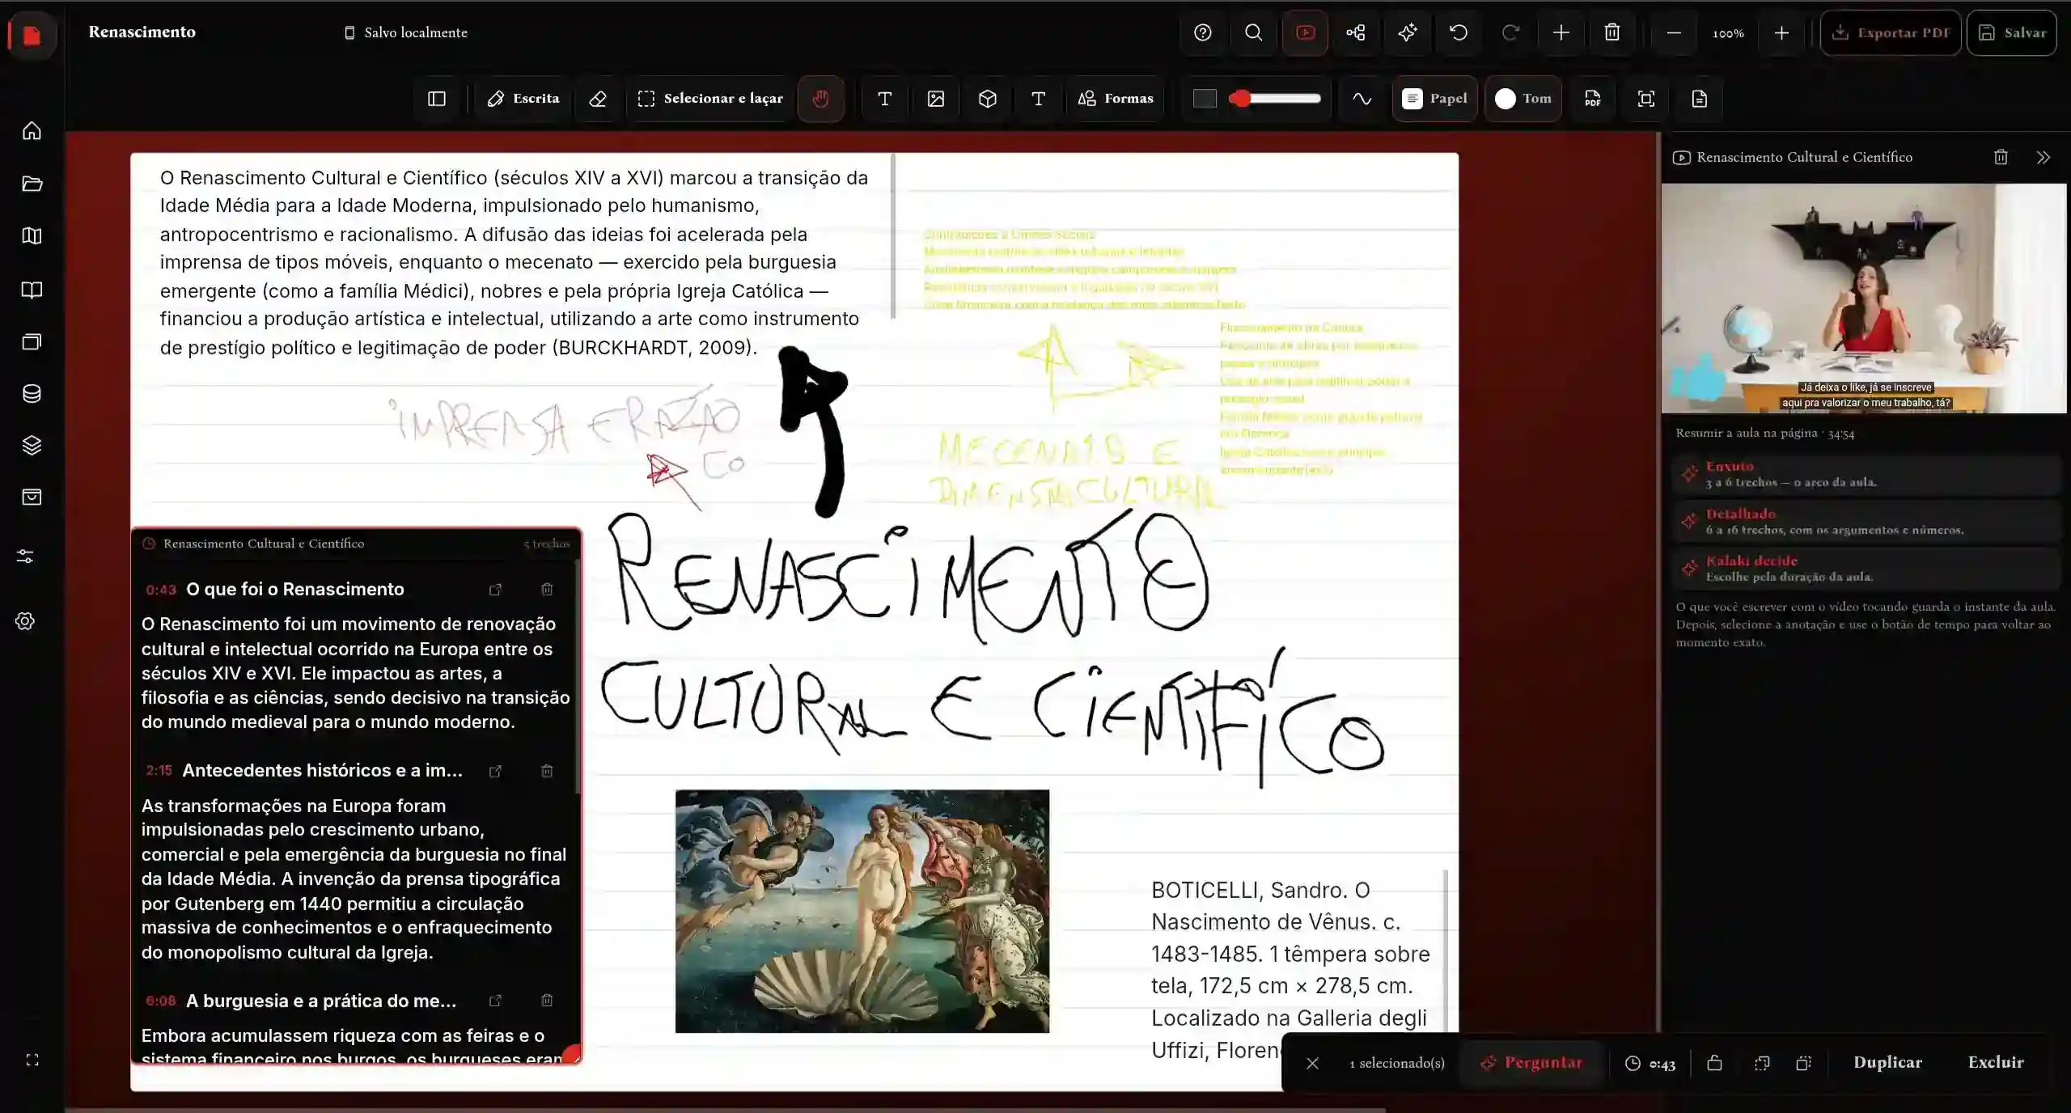2071x1113 pixels.
Task: Activate Selecionar e laçar tool
Action: click(710, 99)
